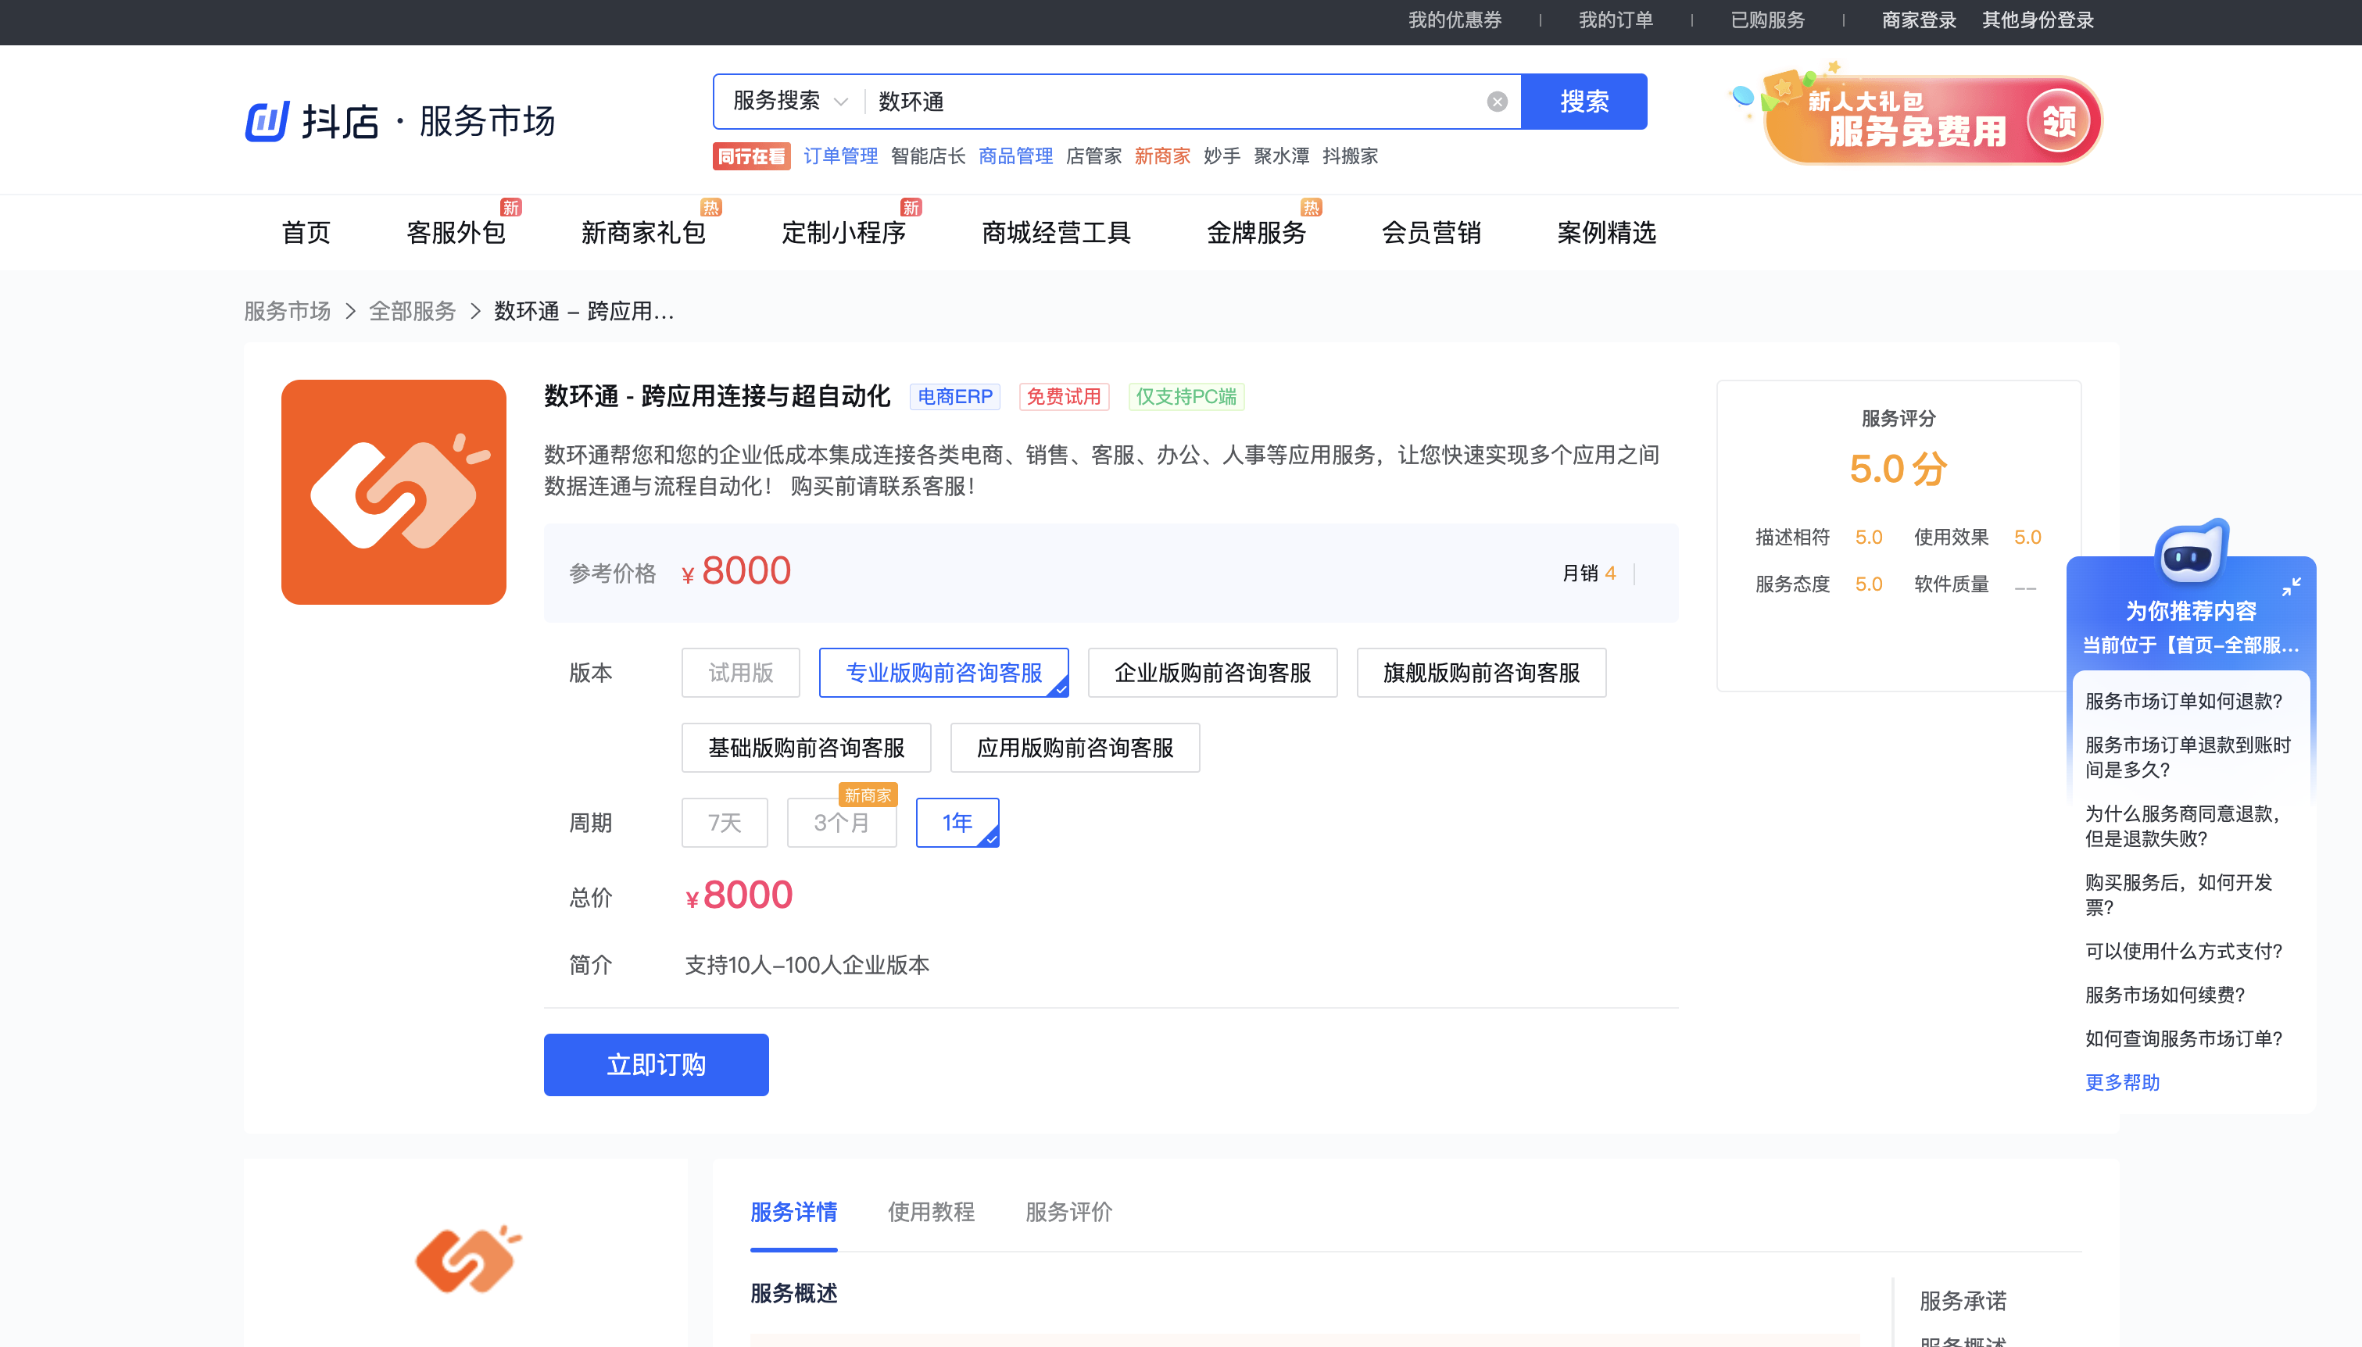This screenshot has width=2362, height=1347.
Task: Click the 抖搬家 suggested keyword
Action: click(x=1350, y=156)
